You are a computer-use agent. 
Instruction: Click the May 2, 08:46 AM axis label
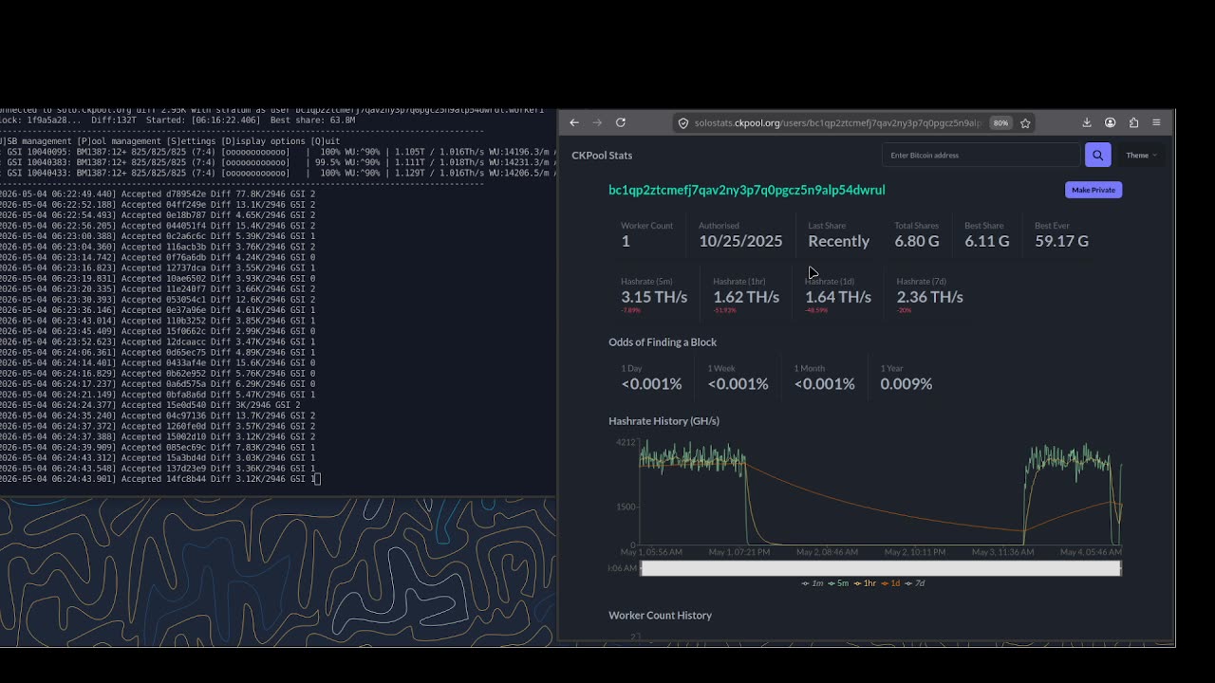pos(827,552)
